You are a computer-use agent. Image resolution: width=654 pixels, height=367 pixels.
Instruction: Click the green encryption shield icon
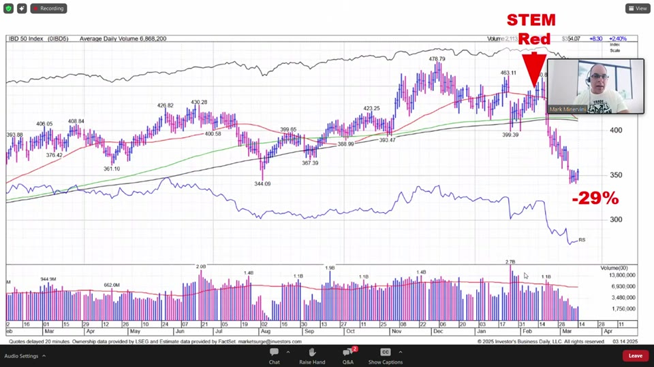[x=8, y=8]
